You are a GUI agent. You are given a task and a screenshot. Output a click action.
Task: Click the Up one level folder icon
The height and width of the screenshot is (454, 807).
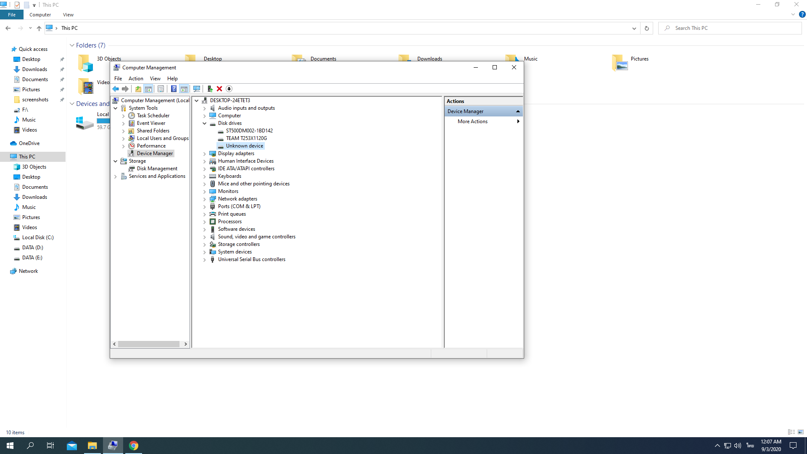pyautogui.click(x=138, y=89)
